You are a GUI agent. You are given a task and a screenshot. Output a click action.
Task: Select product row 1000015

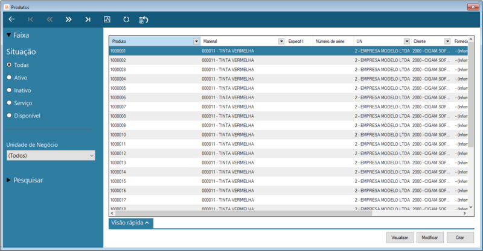[x=289, y=181]
